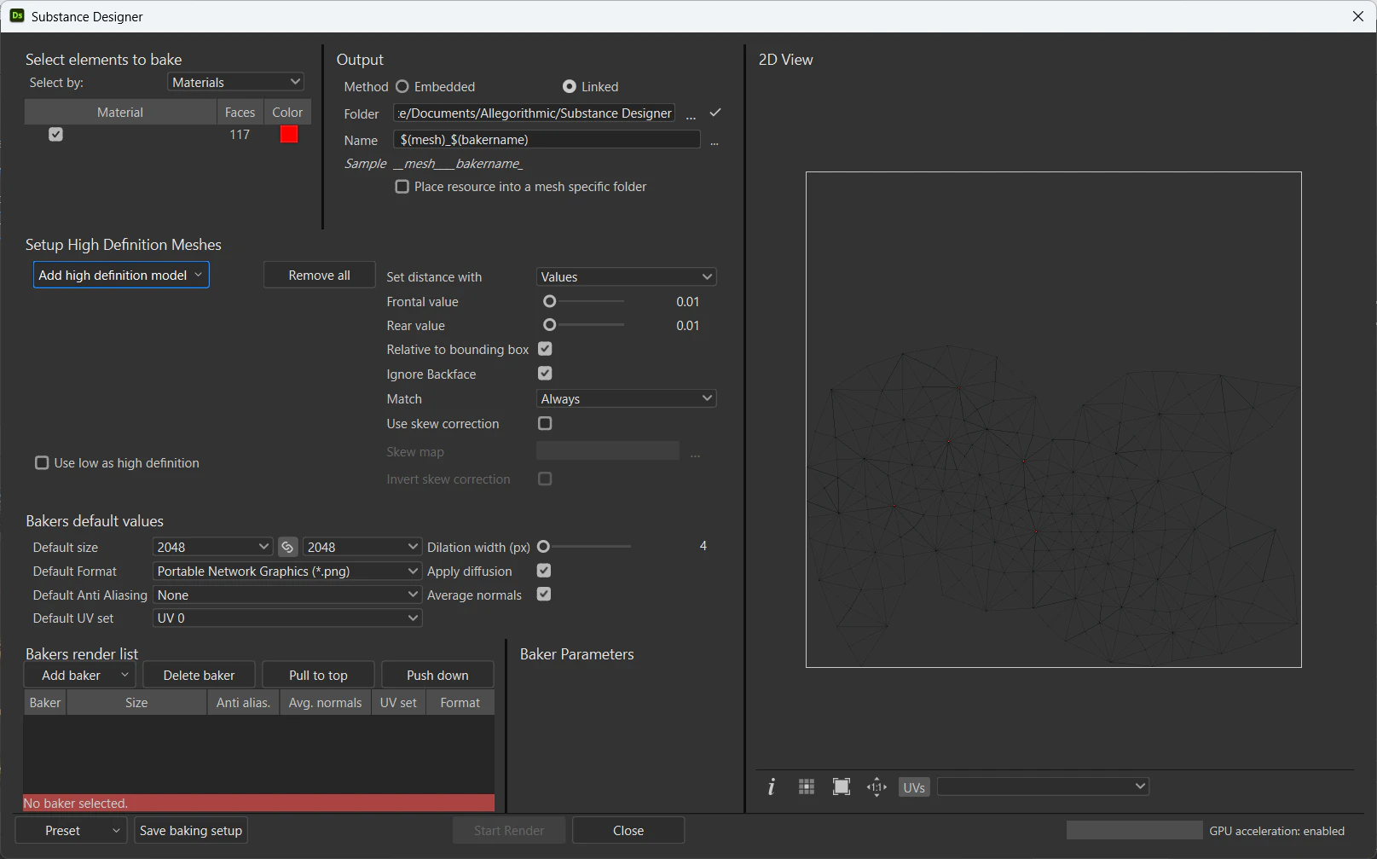Close the baking dialog window
The width and height of the screenshot is (1377, 859).
coord(1358,16)
